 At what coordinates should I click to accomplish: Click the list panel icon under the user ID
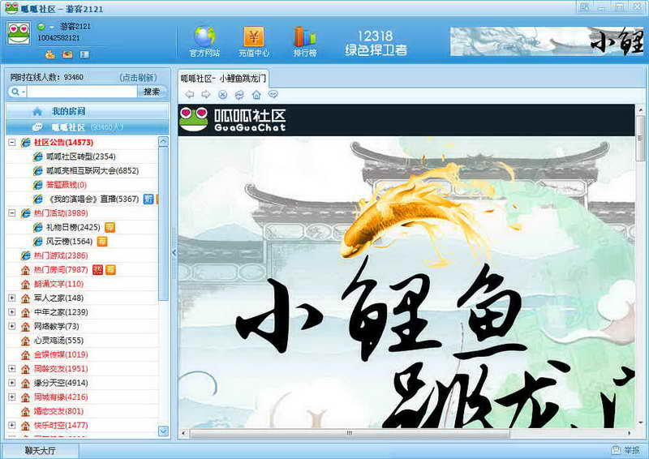85,54
